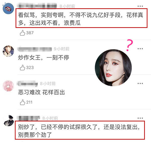Click the pink question mark

[x=130, y=45]
